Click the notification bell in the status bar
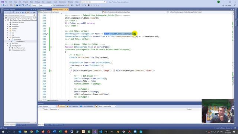Viewport: 238px width, 134px height. pyautogui.click(x=235, y=128)
